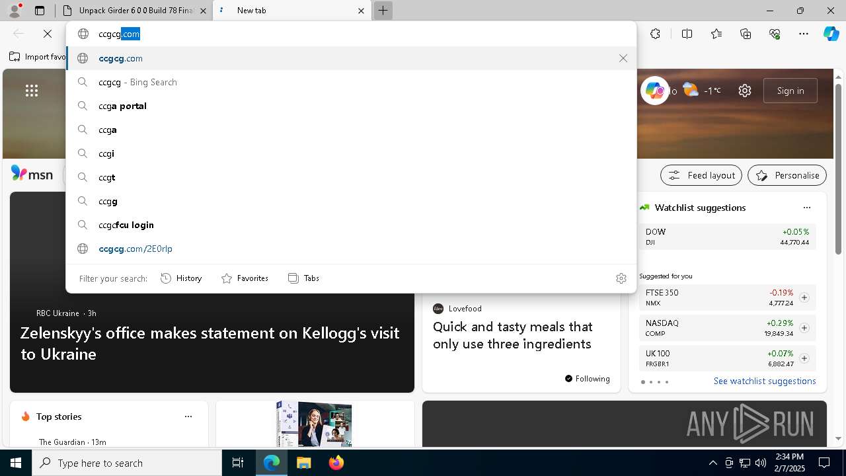Open the taskbar clock 2:34 PM
846x476 pixels.
(790, 463)
